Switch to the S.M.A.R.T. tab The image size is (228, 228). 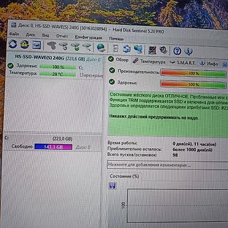pos(183,62)
